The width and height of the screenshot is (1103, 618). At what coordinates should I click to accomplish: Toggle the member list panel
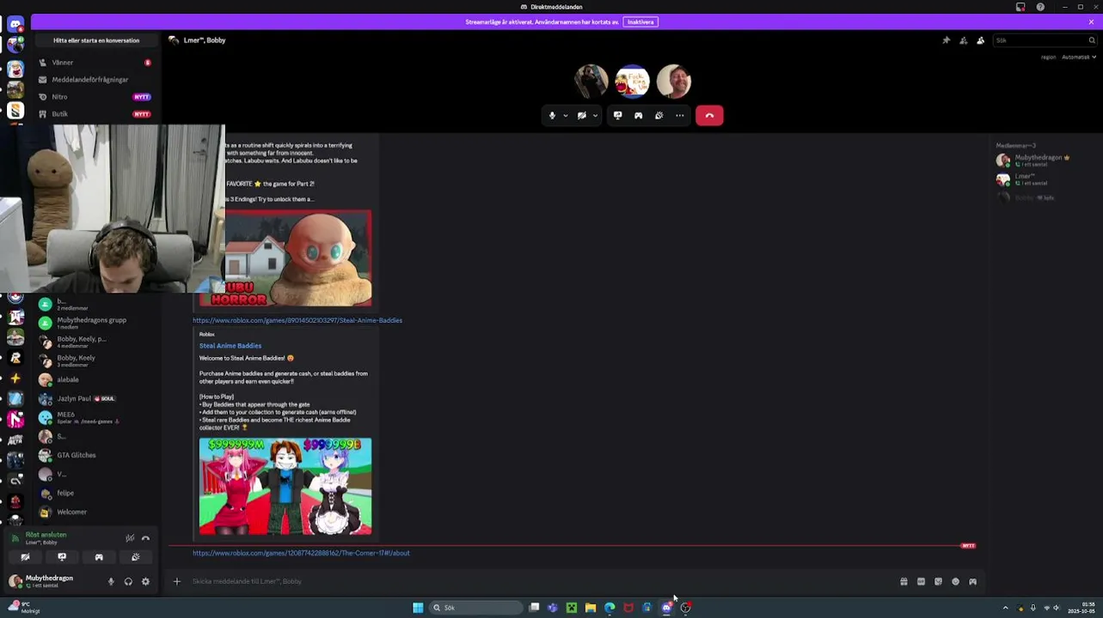click(980, 40)
